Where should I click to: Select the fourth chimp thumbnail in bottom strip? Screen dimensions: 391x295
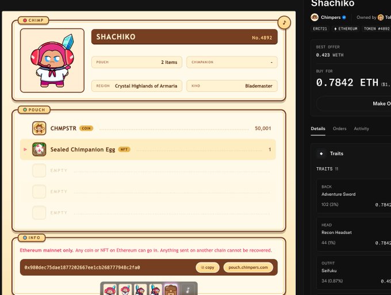coord(155,290)
